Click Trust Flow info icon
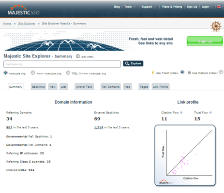The height and width of the screenshot is (193, 224). (210, 112)
